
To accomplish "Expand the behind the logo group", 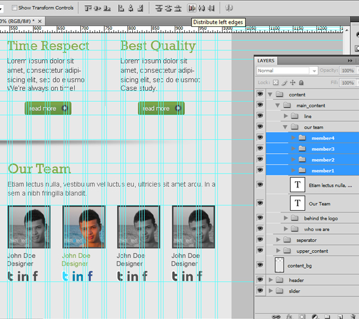I will (286, 218).
